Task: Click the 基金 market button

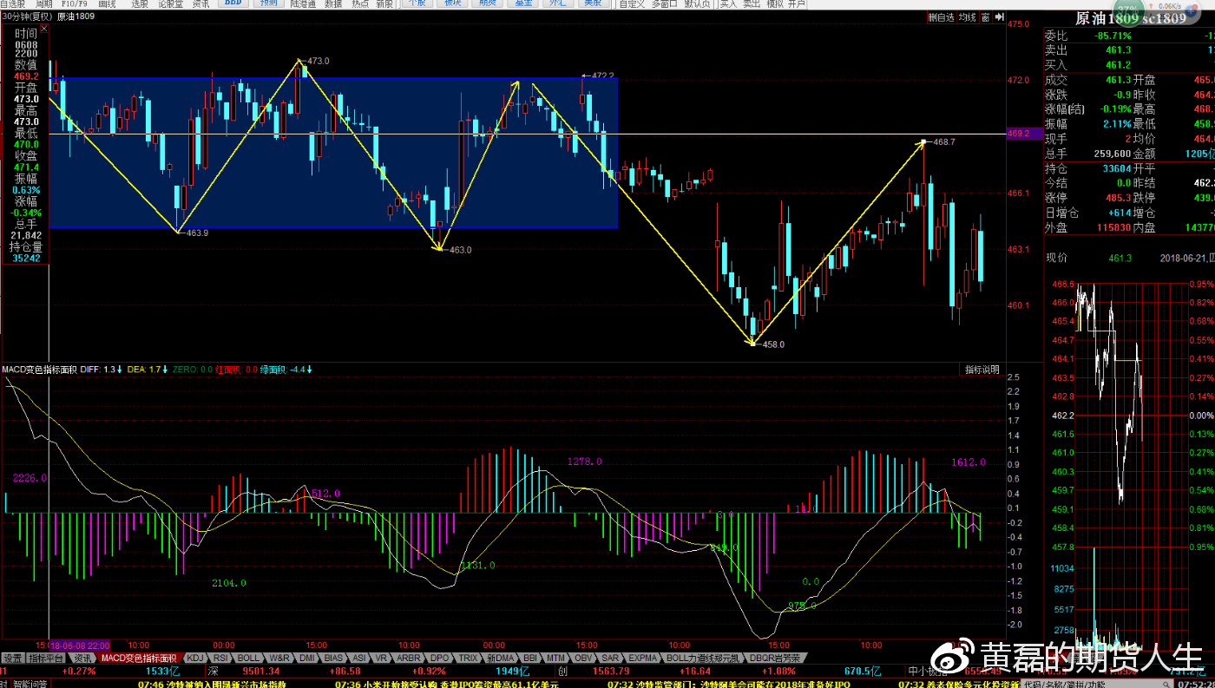Action: 523,3
